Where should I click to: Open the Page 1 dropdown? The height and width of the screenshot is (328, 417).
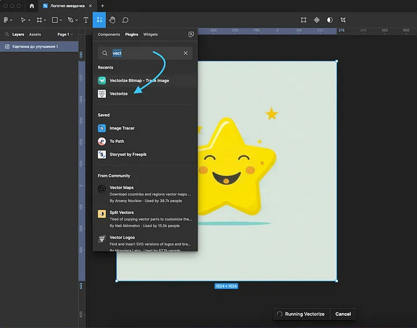tap(64, 35)
